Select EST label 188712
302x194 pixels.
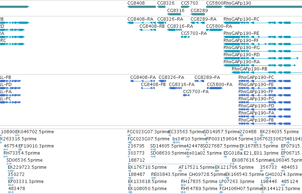[137, 161]
